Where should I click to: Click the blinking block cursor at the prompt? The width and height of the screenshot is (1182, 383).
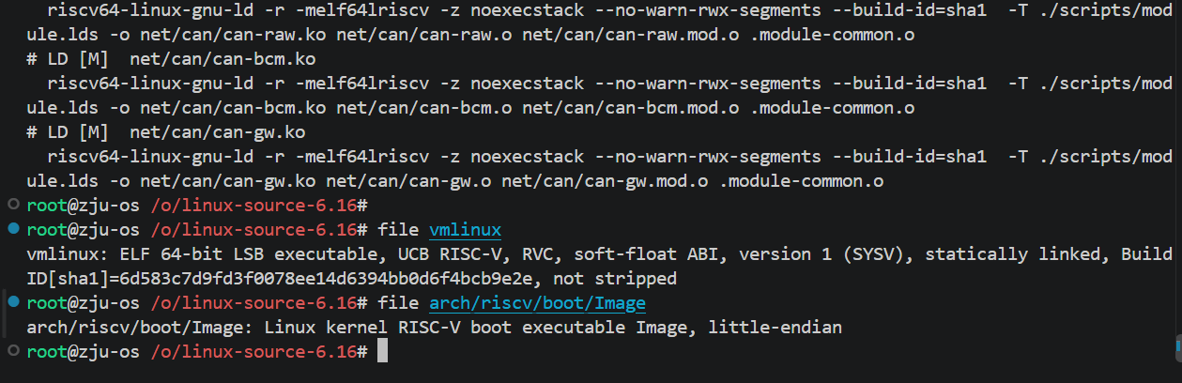(x=382, y=352)
